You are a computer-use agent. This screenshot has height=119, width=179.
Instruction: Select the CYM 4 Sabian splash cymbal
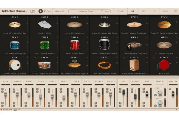tap(104, 25)
